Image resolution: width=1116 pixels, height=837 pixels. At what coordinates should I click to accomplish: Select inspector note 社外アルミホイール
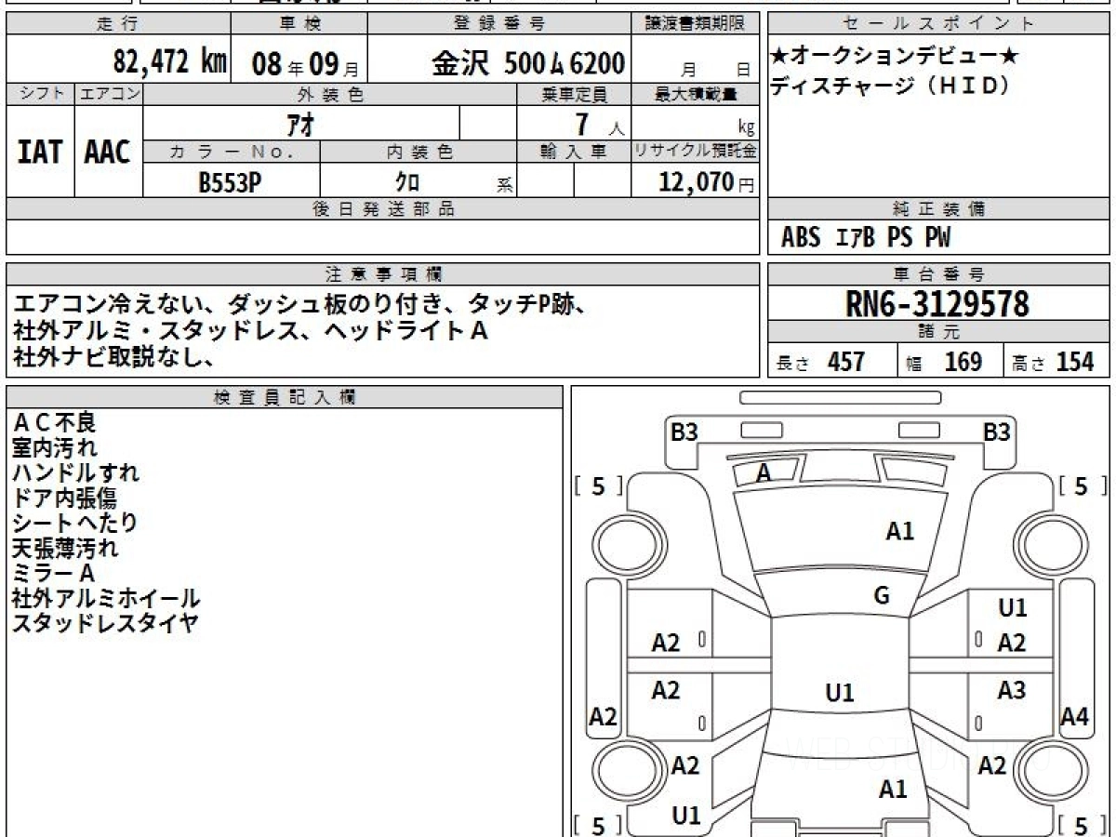click(106, 598)
